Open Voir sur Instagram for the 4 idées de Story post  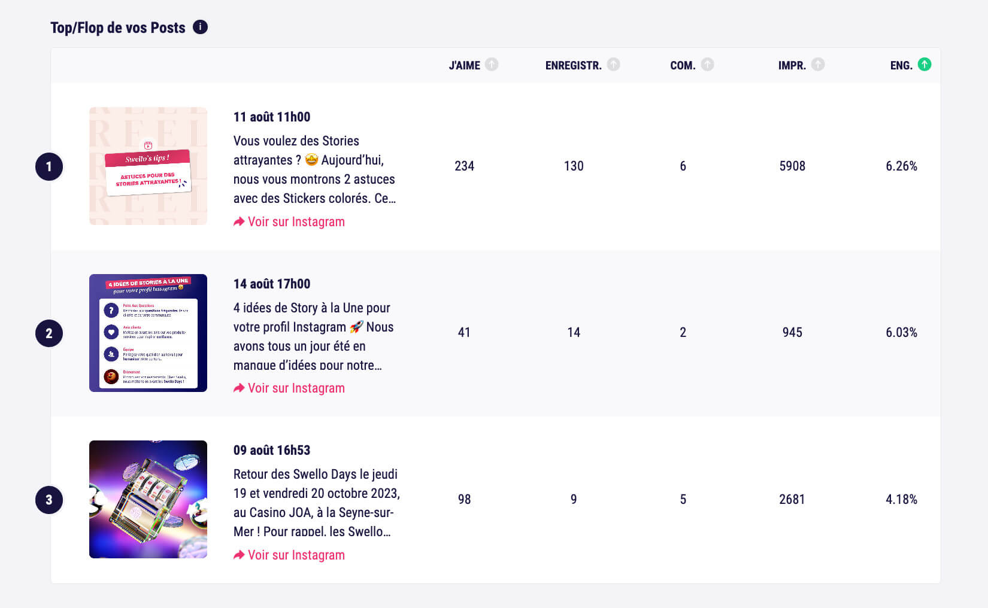(296, 388)
